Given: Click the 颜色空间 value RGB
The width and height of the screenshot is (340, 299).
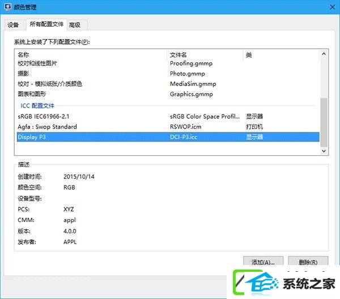Looking at the screenshot, I should coord(69,187).
